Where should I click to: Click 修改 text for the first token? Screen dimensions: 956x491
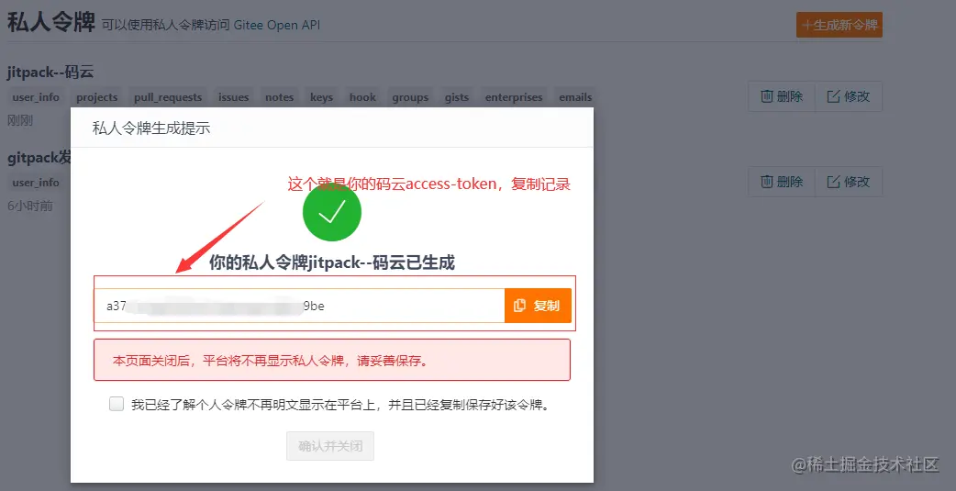point(857,96)
